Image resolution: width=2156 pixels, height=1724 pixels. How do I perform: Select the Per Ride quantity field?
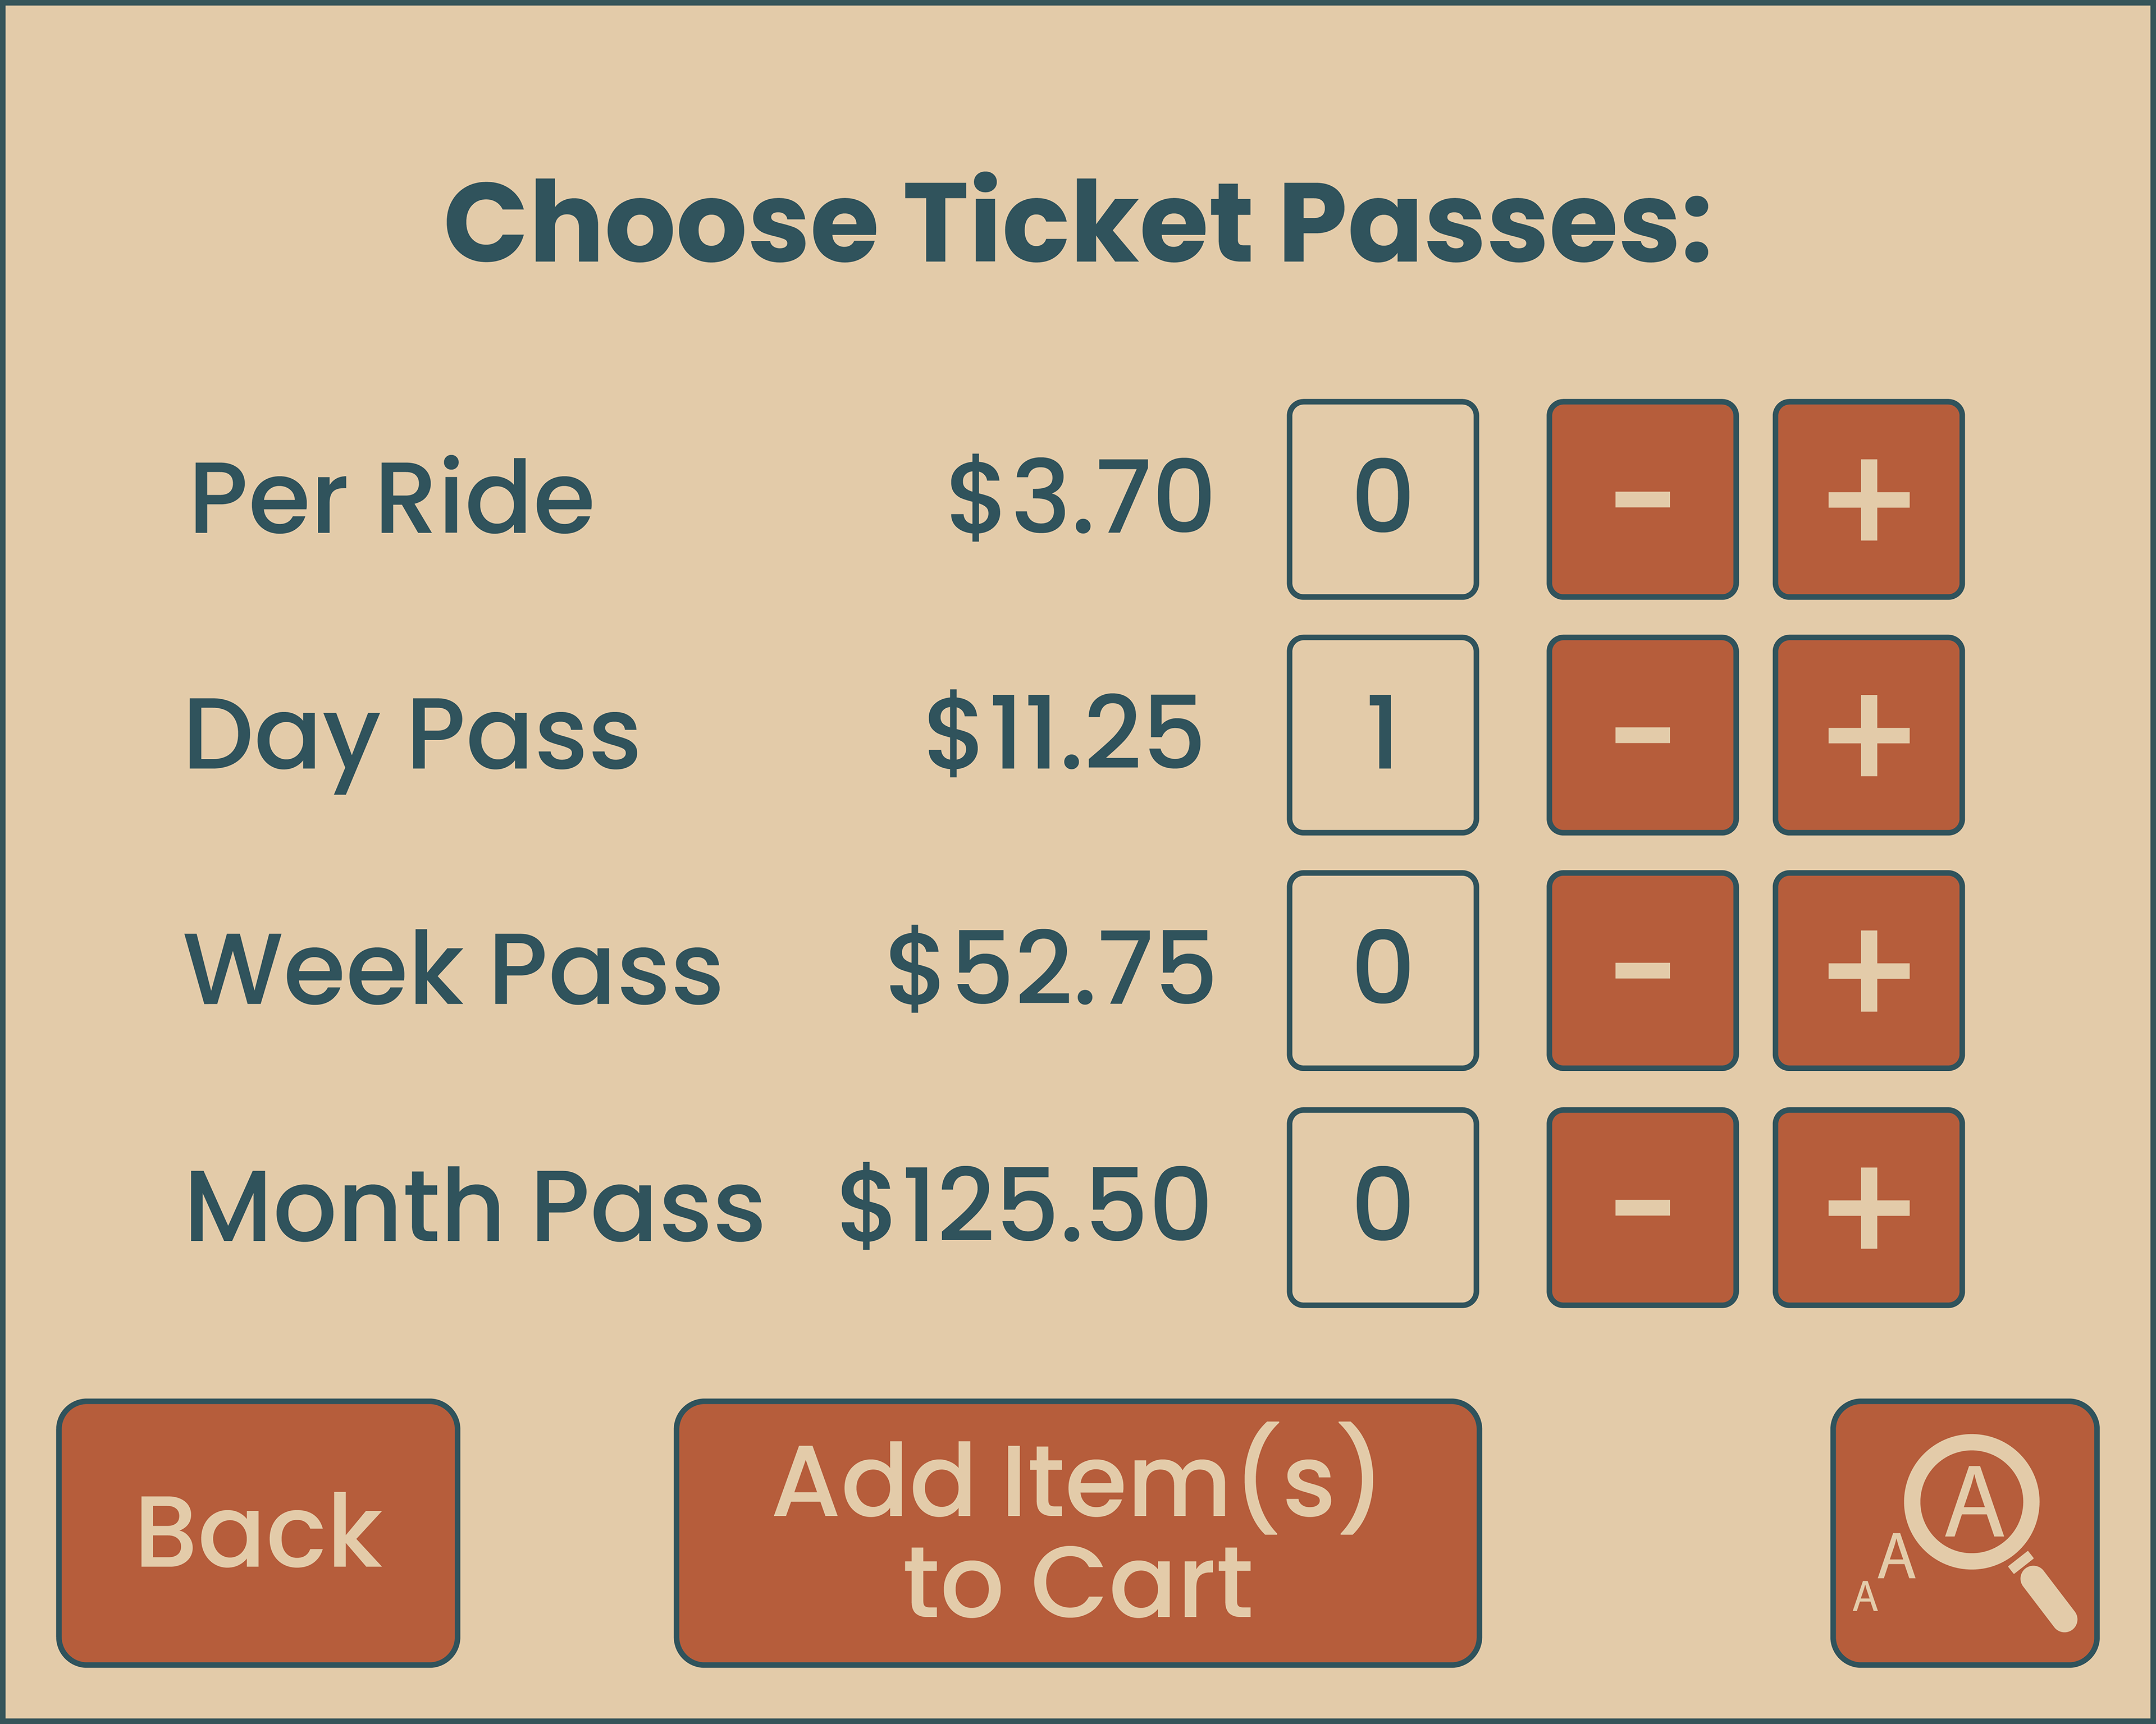click(x=1382, y=499)
